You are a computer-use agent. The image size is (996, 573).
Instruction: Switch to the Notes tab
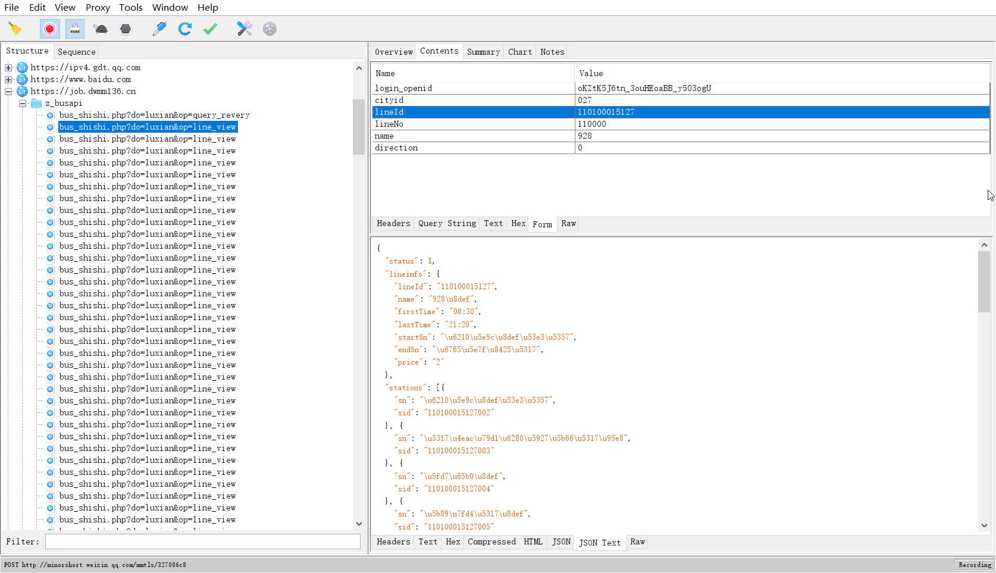(552, 52)
